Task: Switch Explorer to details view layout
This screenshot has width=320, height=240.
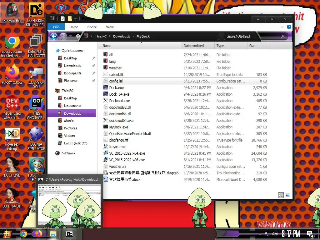Action: pyautogui.click(x=281, y=195)
